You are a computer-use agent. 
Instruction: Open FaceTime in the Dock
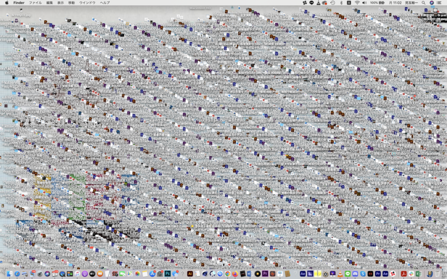122,274
